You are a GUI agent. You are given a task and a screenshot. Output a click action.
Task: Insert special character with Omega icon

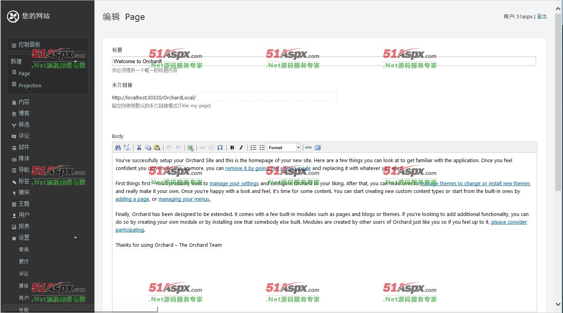point(220,148)
